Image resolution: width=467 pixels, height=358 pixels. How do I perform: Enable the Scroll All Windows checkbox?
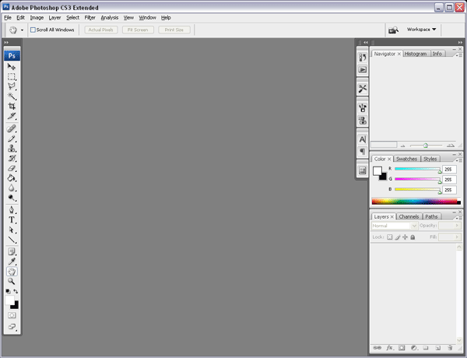click(x=33, y=30)
